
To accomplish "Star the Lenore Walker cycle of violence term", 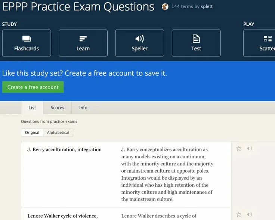I will click(x=239, y=214).
